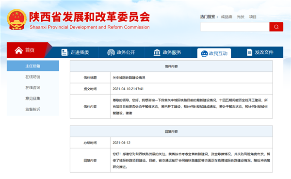Viewport: 291px width, 179px height.
Task: Focus the site search input box
Action: 235,27
